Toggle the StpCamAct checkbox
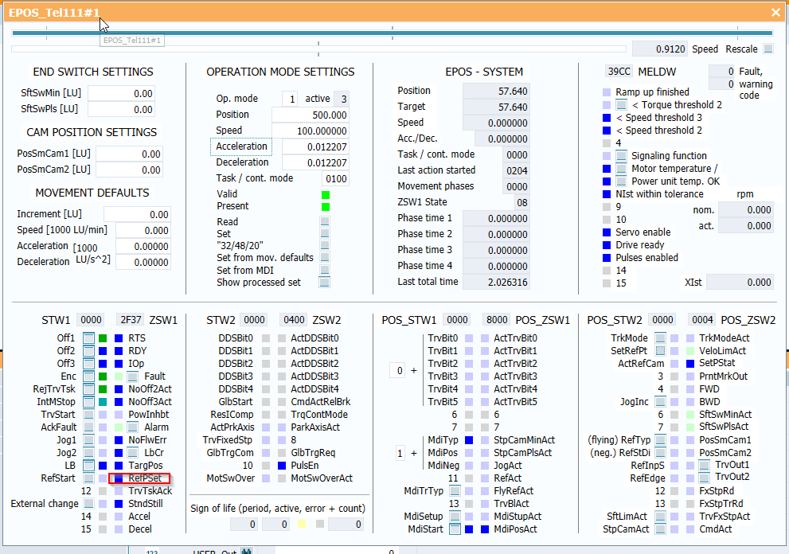This screenshot has width=789, height=554. [660, 529]
